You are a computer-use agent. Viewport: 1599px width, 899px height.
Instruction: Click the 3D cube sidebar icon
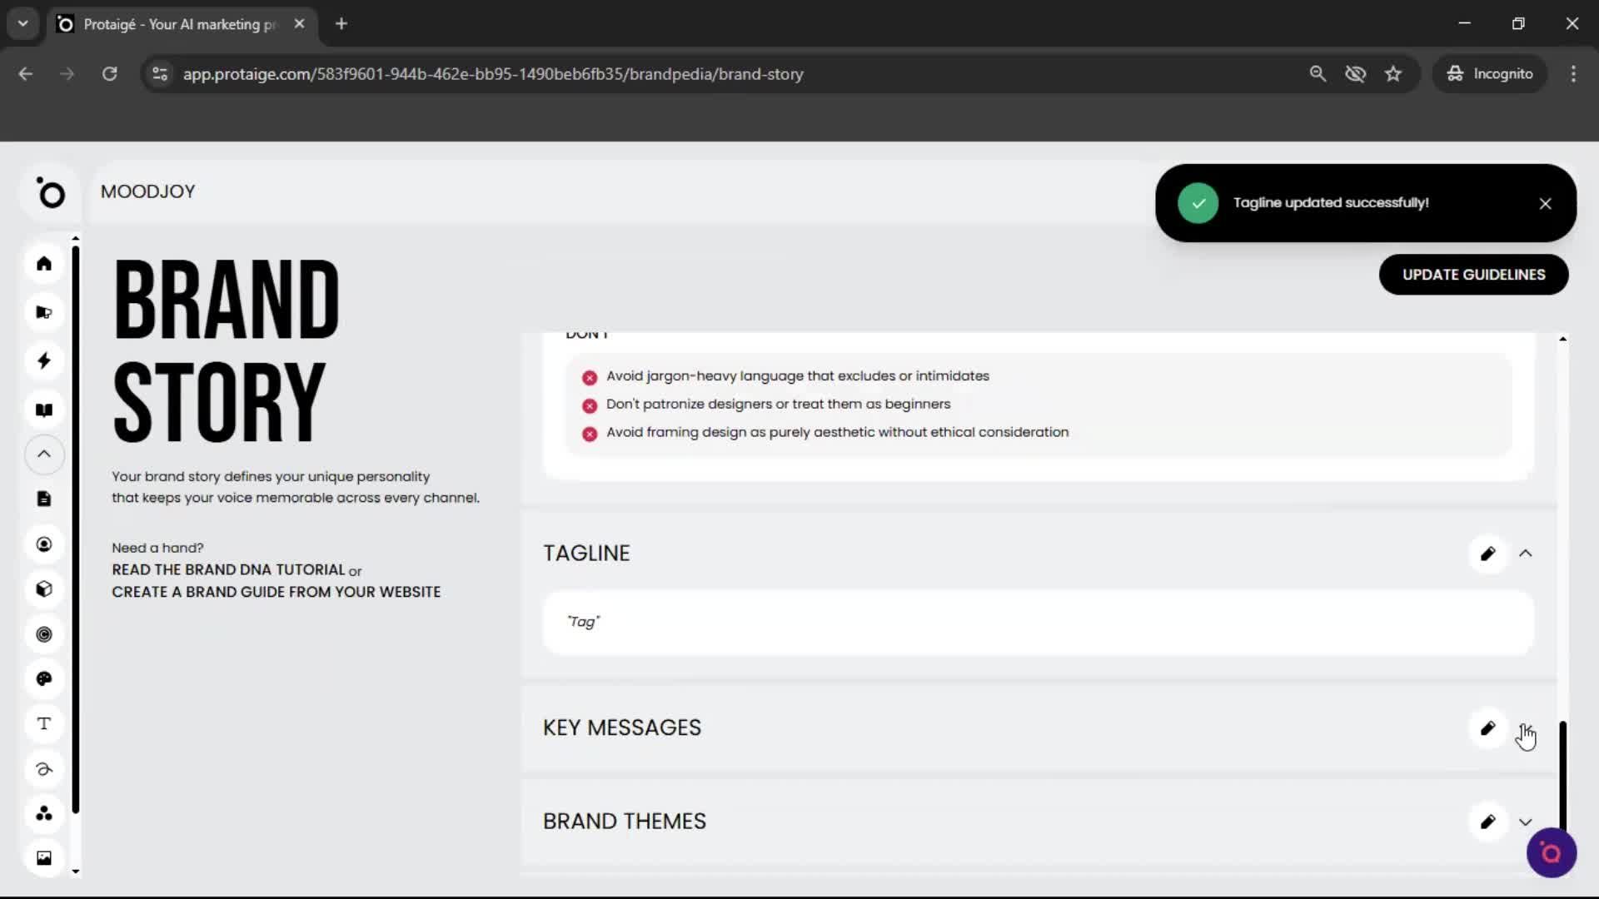(43, 589)
